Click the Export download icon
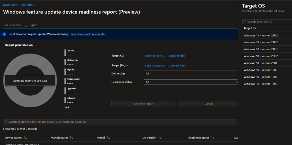The image size is (292, 145). 26,25
